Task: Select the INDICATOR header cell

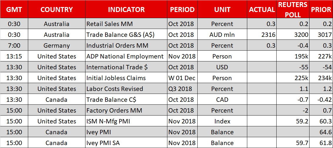Action: [x=126, y=9]
